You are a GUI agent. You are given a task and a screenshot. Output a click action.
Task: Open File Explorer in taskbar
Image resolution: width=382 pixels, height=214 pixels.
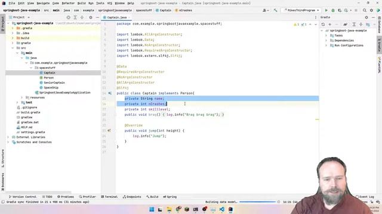(169, 209)
